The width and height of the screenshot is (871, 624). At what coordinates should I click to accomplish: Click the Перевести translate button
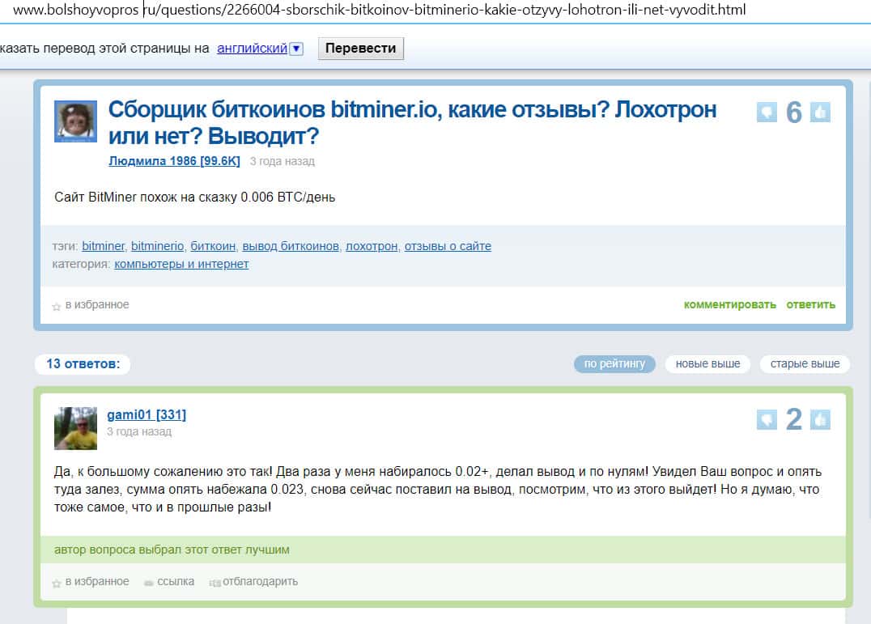(360, 49)
